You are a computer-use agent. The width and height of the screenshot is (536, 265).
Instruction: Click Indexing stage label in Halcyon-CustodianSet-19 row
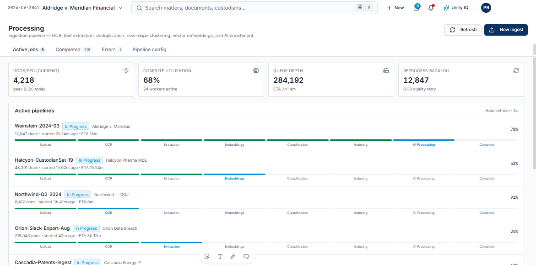pos(361,178)
